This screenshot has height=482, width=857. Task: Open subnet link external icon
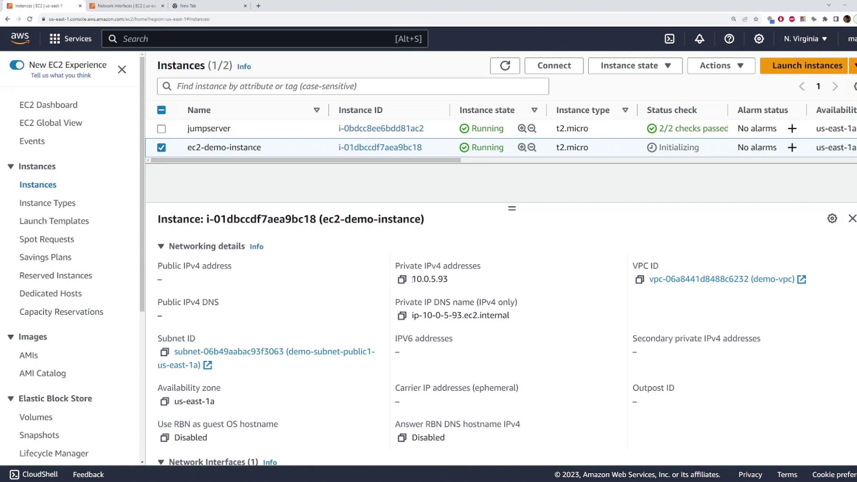[208, 365]
